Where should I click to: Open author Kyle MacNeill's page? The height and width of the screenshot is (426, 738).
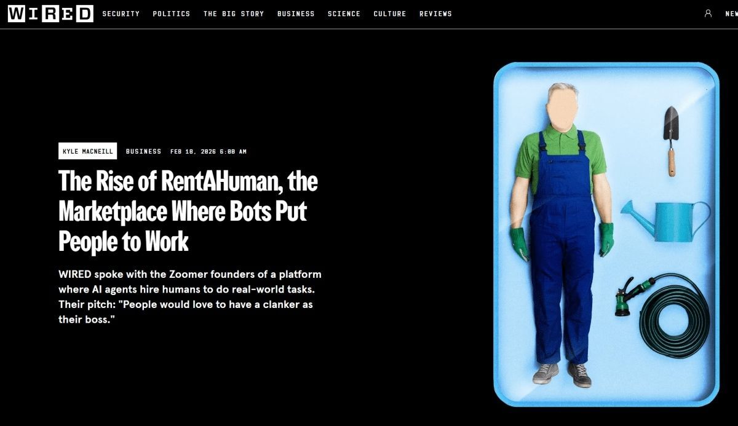click(87, 151)
